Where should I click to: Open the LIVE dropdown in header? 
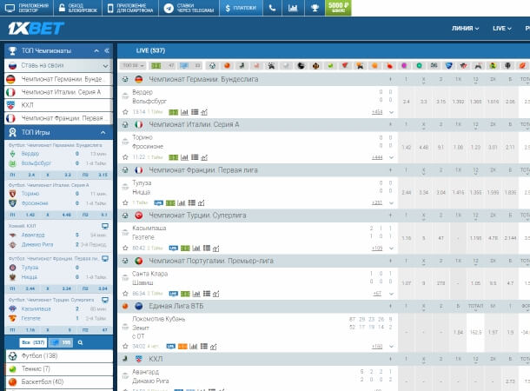click(502, 29)
